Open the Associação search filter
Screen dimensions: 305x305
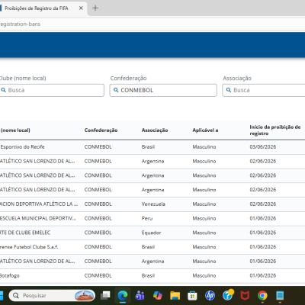264,90
